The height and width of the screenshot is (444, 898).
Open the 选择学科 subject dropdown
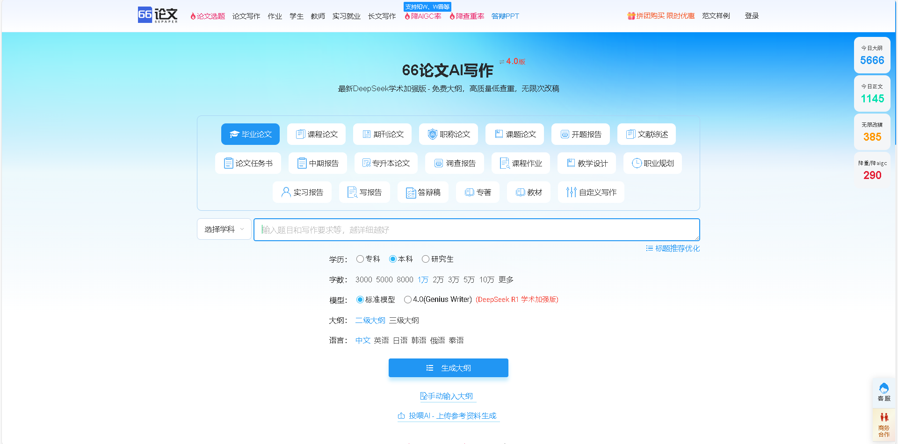224,229
